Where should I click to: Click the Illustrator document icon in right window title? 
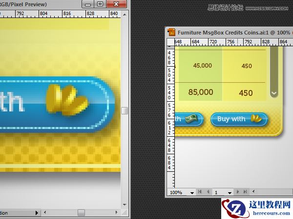[x=171, y=32]
